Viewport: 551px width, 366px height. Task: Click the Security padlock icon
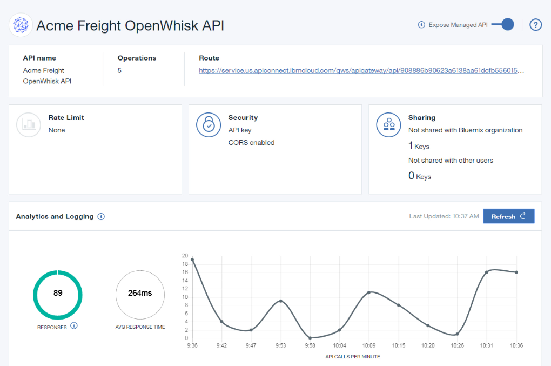coord(209,124)
